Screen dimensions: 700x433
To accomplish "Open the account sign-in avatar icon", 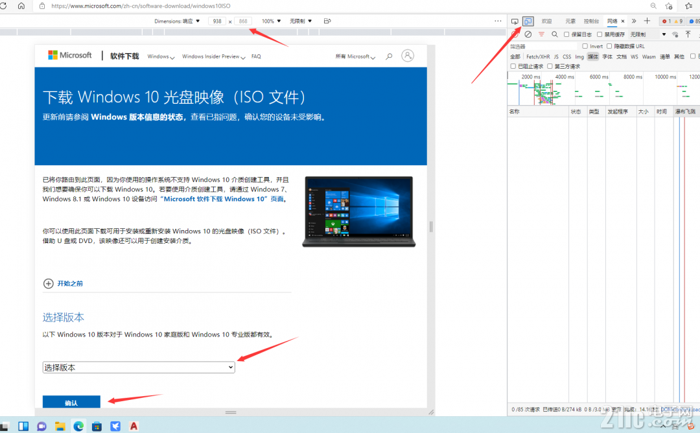I will [408, 56].
